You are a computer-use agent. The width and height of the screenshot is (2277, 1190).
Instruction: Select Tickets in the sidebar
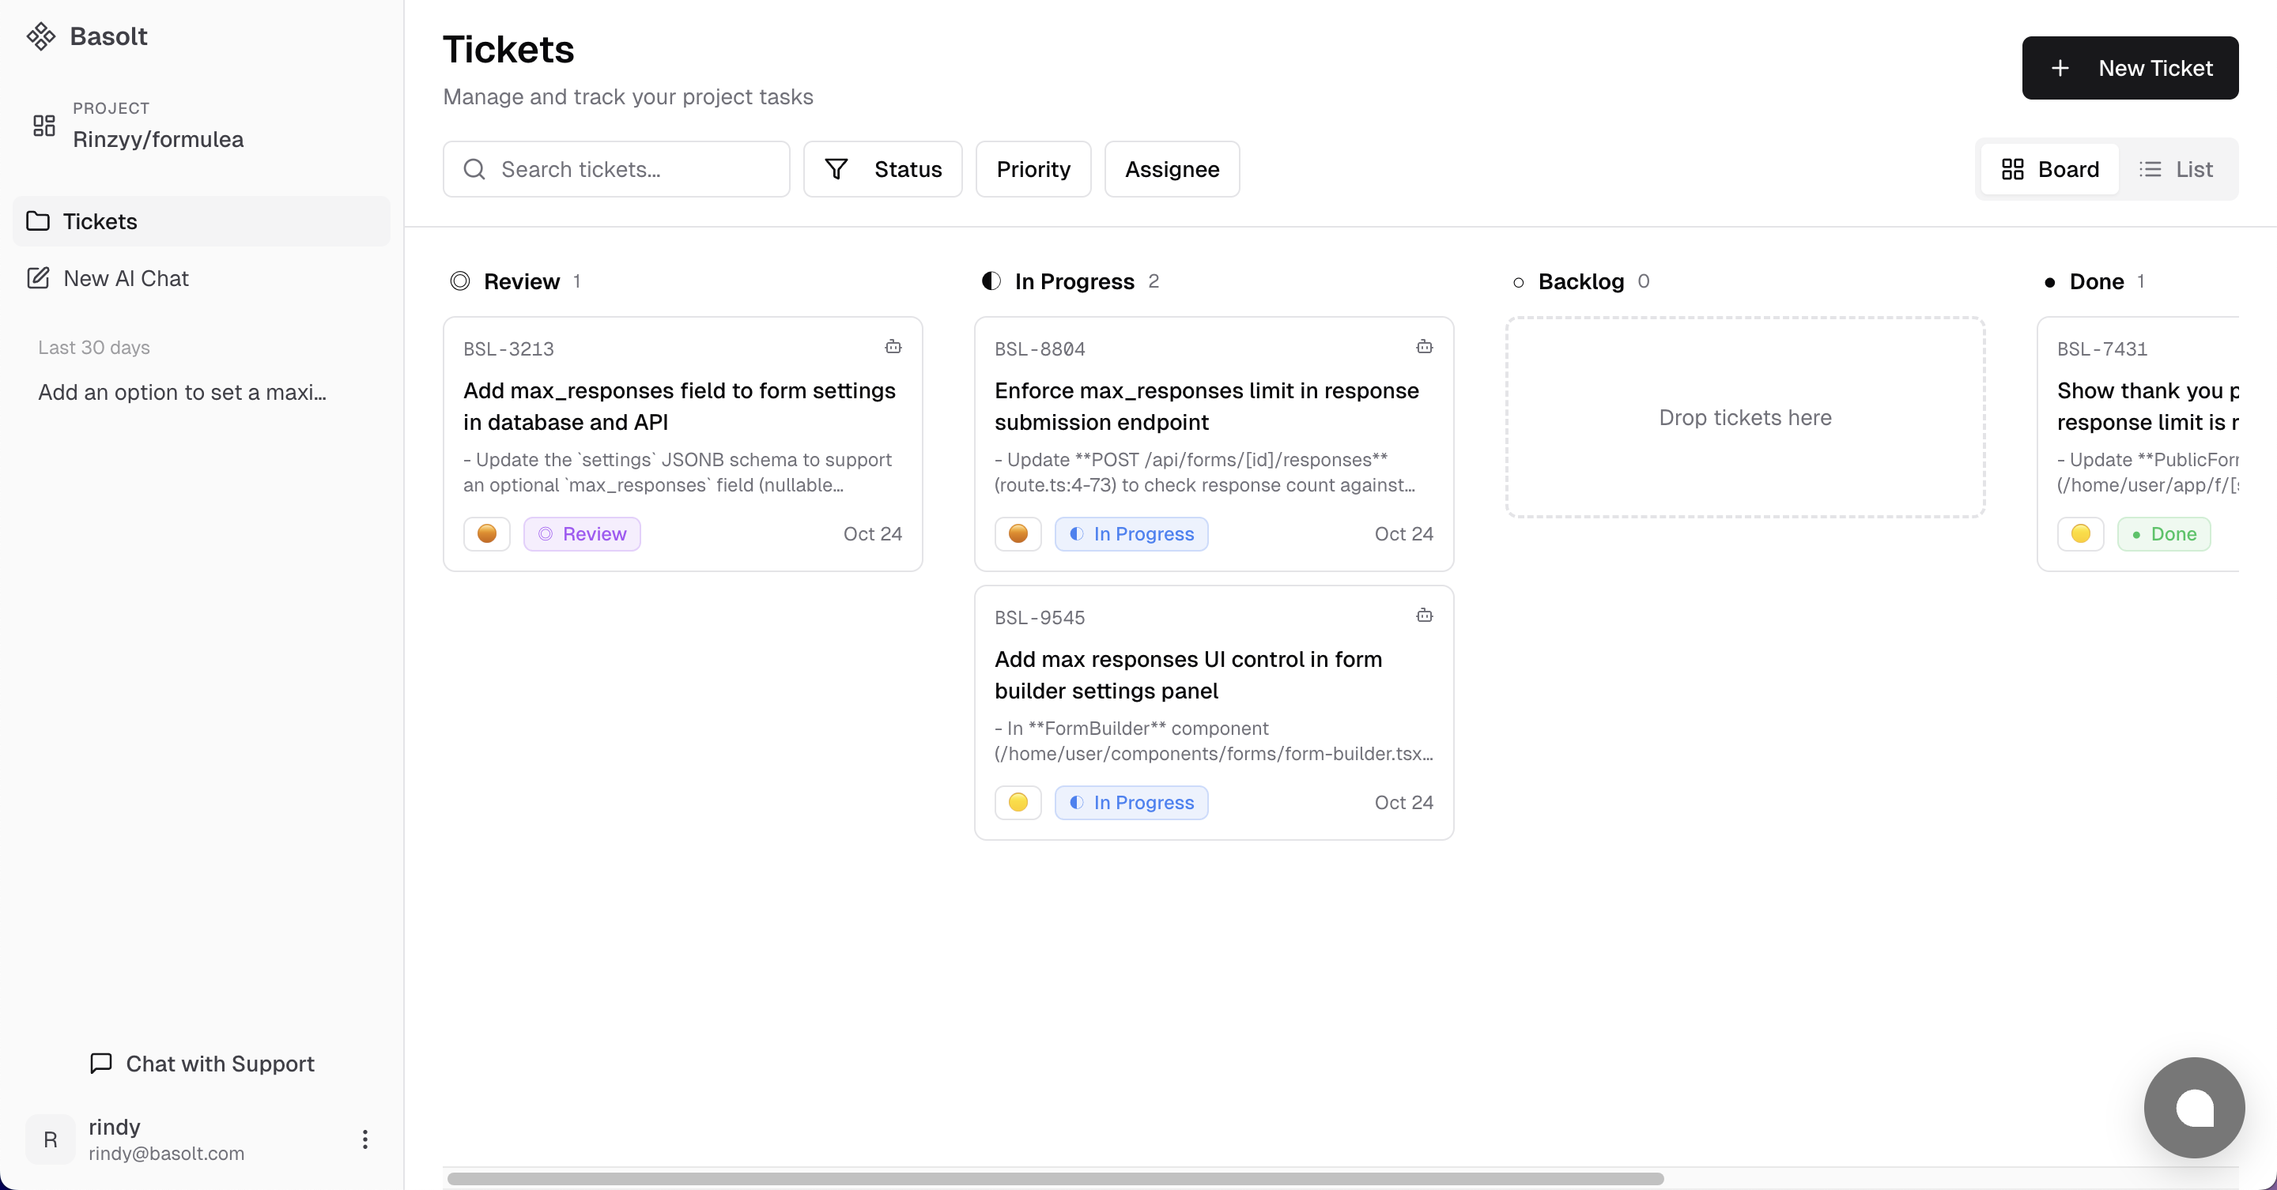point(100,221)
